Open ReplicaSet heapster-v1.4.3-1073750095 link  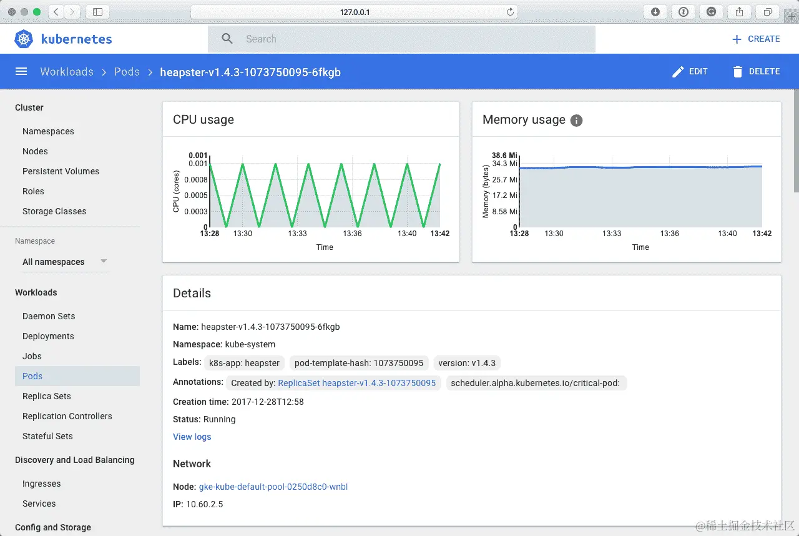356,383
